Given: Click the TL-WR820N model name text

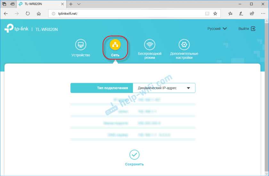Looking at the screenshot, I should pyautogui.click(x=47, y=29).
